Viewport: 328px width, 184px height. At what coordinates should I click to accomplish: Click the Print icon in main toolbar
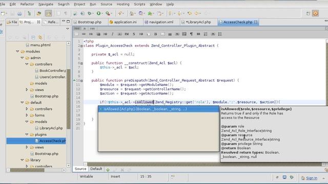pos(19,13)
